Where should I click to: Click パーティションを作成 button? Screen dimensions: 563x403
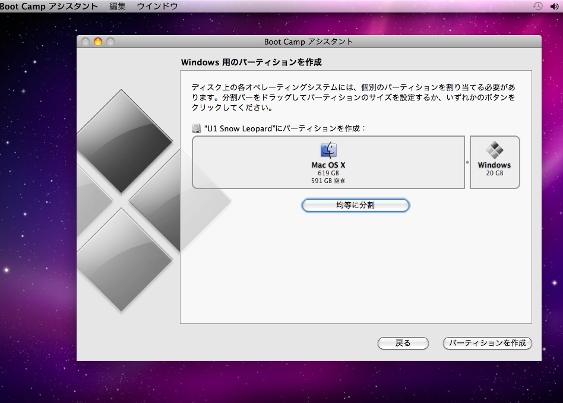pyautogui.click(x=487, y=343)
